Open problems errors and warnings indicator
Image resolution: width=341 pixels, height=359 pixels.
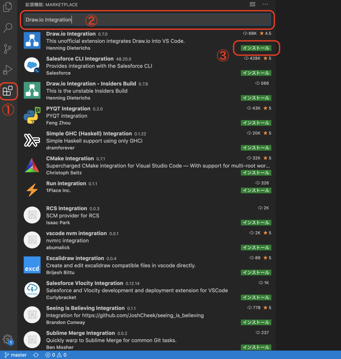(56, 355)
